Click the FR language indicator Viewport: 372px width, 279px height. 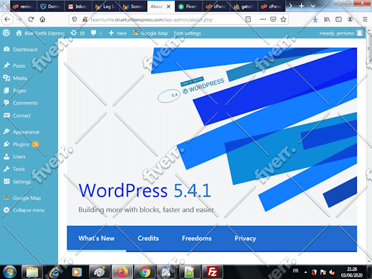(295, 271)
